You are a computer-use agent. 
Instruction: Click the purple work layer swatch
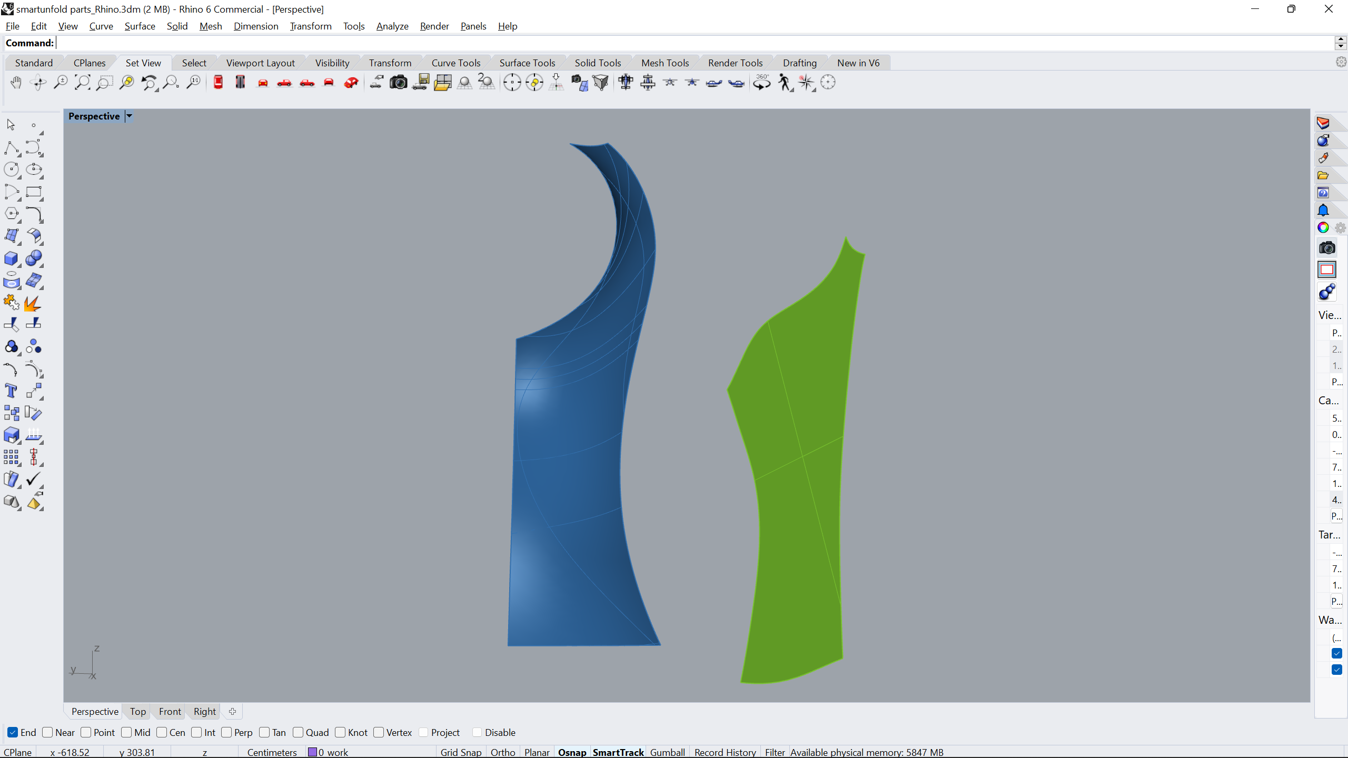coord(313,752)
